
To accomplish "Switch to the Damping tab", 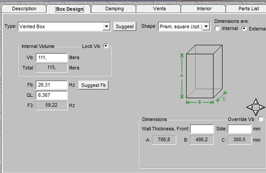I will pos(114,9).
